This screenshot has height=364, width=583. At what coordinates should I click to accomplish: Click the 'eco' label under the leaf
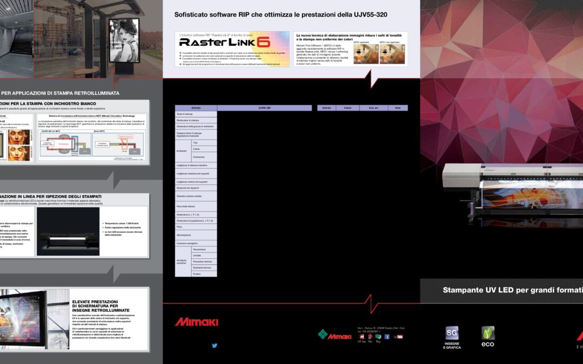click(488, 344)
